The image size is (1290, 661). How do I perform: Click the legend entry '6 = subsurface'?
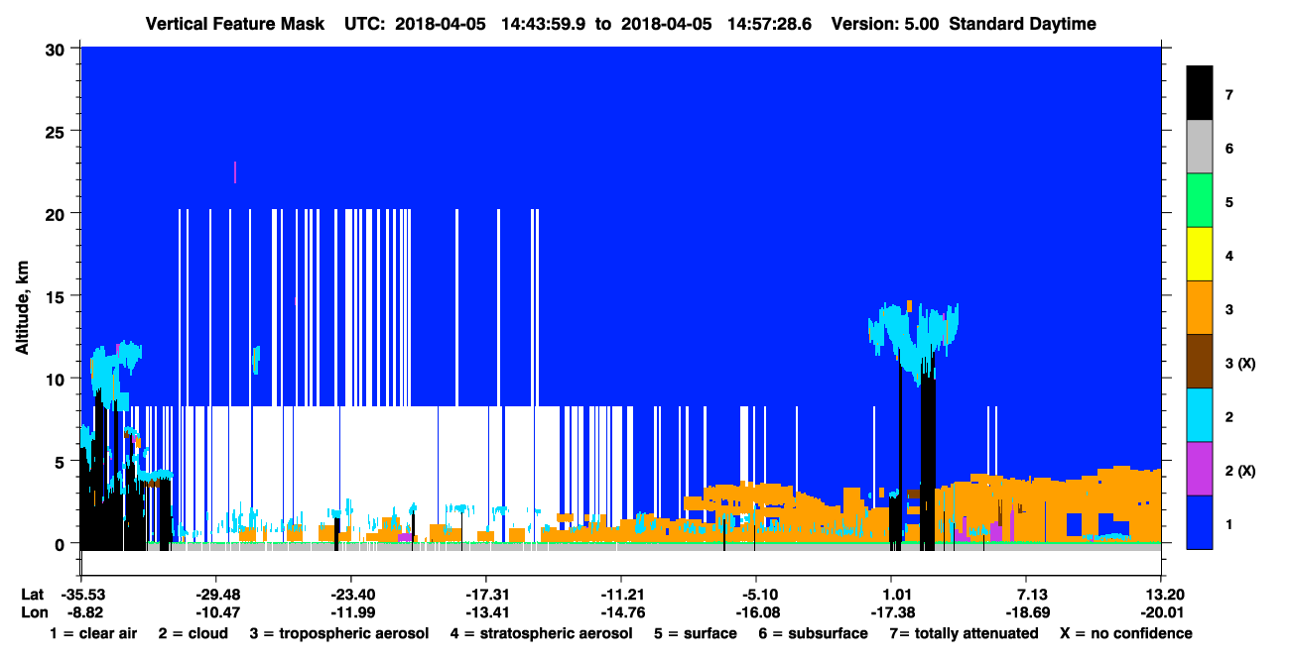[813, 633]
